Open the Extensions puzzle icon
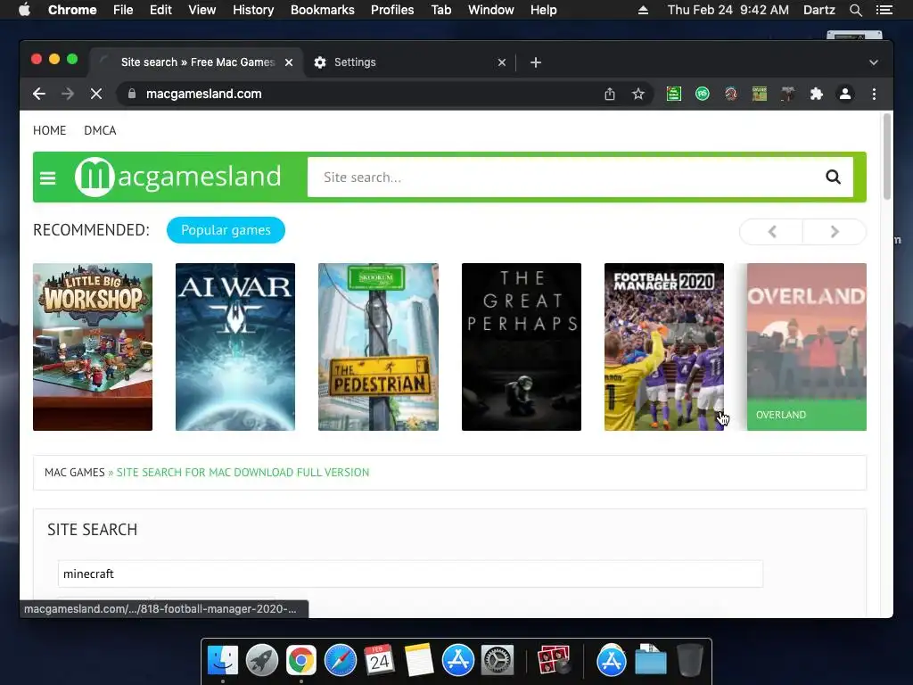913x685 pixels. tap(817, 94)
